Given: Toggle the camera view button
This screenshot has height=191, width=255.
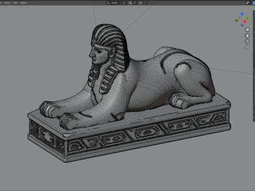Looking at the screenshot, I should pyautogui.click(x=247, y=41).
